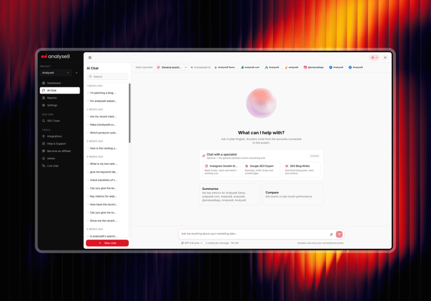Click the Live chat bubbles icon

[44, 166]
